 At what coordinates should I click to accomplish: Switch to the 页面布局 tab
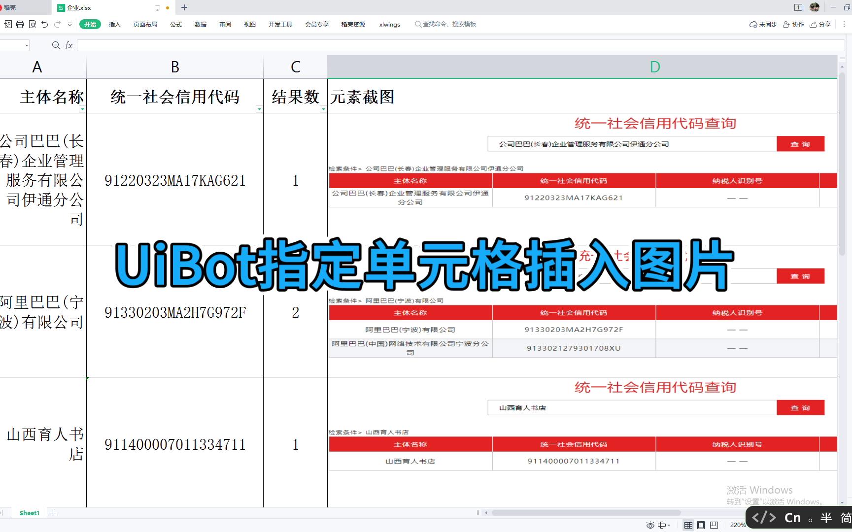tap(145, 24)
